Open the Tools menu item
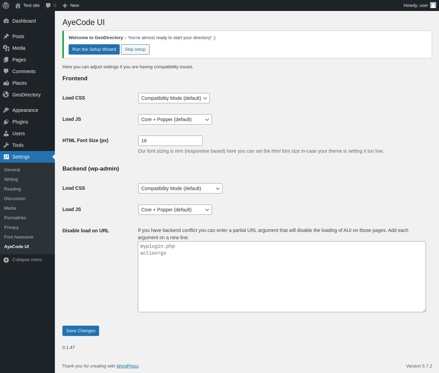This screenshot has width=439, height=373. click(27, 145)
